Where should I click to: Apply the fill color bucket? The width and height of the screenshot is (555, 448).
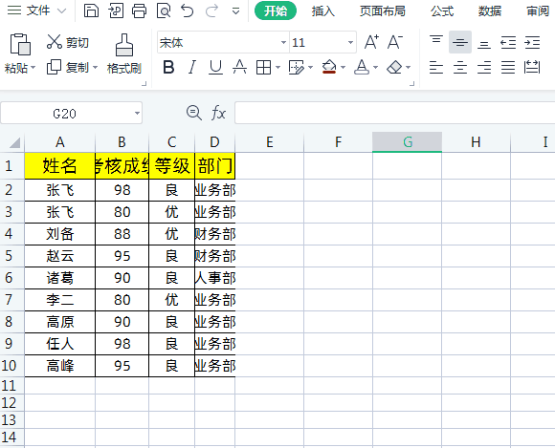pos(329,67)
